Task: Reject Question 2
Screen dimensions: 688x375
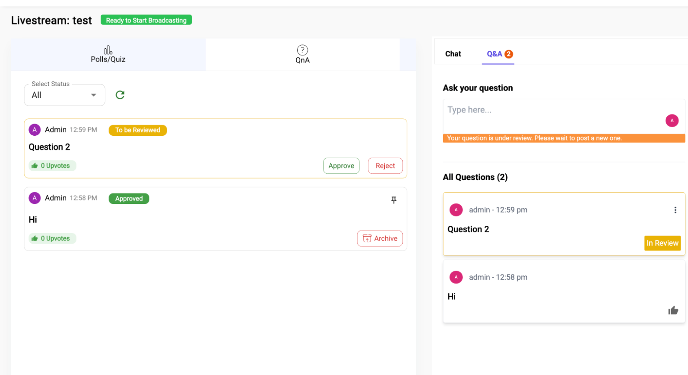Action: (385, 166)
